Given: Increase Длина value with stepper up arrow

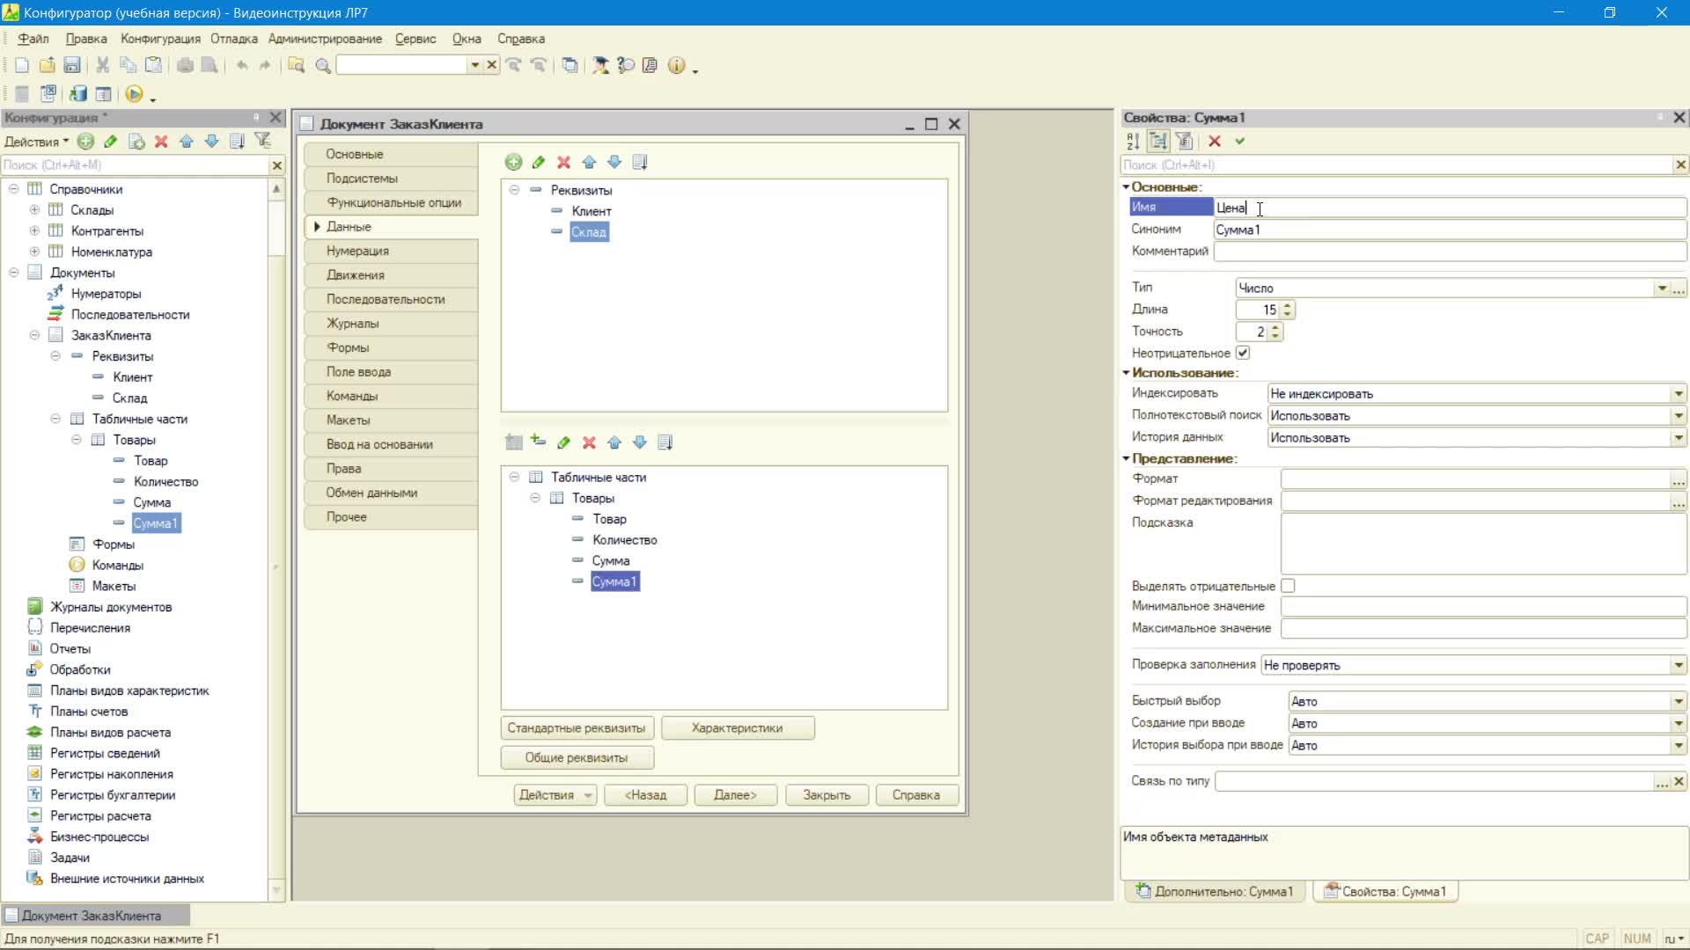Looking at the screenshot, I should coord(1288,305).
